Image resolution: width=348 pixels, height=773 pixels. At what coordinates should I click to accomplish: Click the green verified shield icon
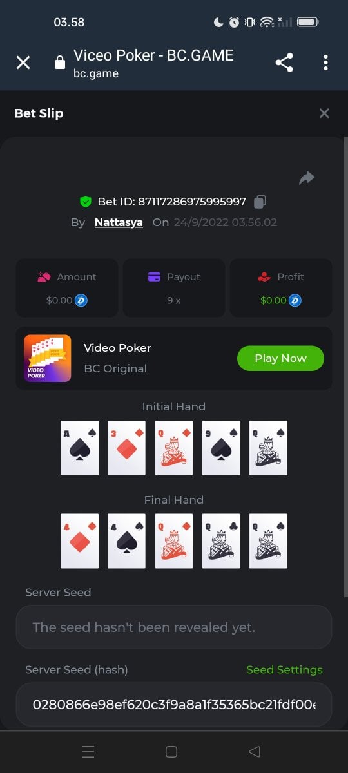coord(85,202)
